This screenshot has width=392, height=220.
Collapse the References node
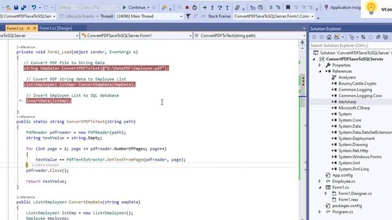click(320, 71)
